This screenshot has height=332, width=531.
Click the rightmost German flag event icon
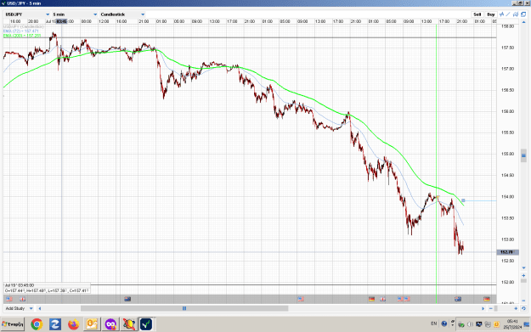(x=487, y=299)
